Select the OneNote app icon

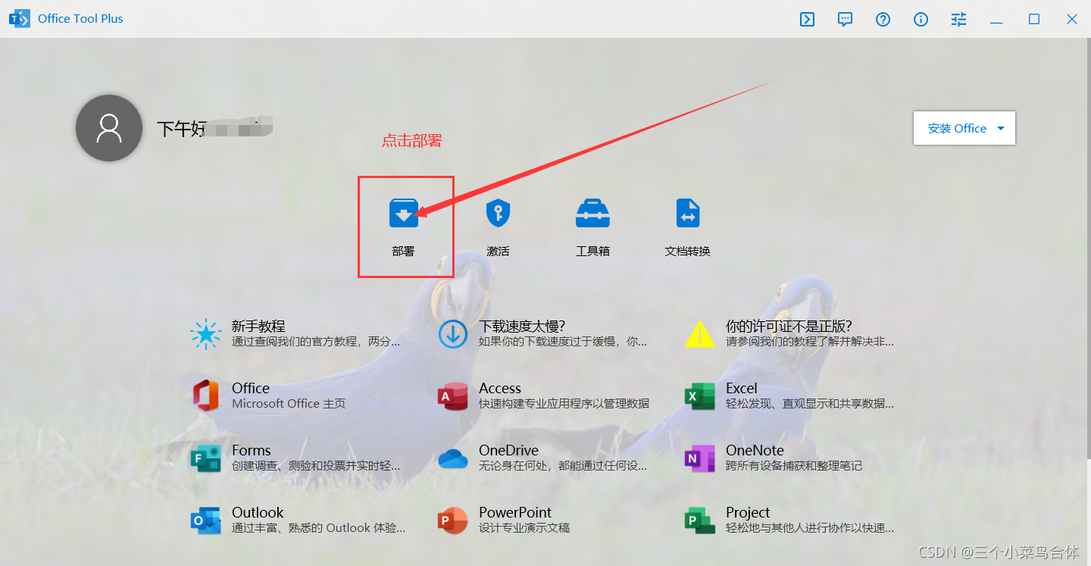tap(699, 457)
